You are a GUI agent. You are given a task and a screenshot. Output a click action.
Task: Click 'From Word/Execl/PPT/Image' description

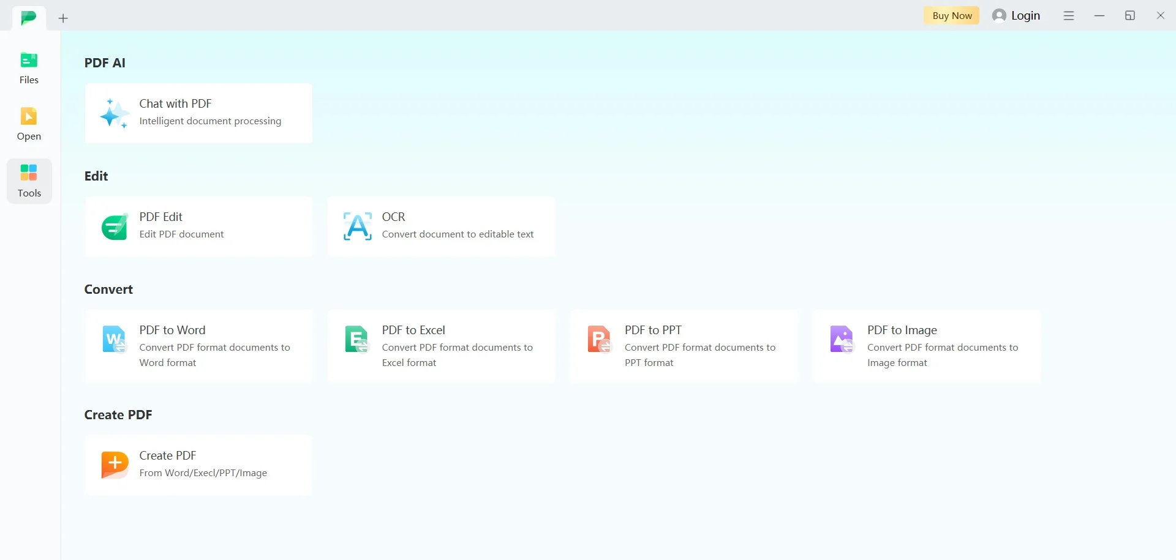click(203, 473)
